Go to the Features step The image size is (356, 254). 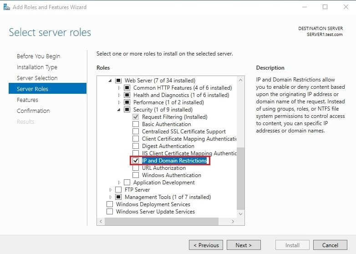coord(27,100)
